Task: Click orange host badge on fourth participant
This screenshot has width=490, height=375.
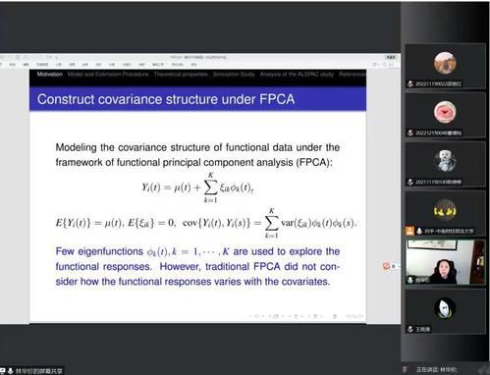Action: pos(409,231)
